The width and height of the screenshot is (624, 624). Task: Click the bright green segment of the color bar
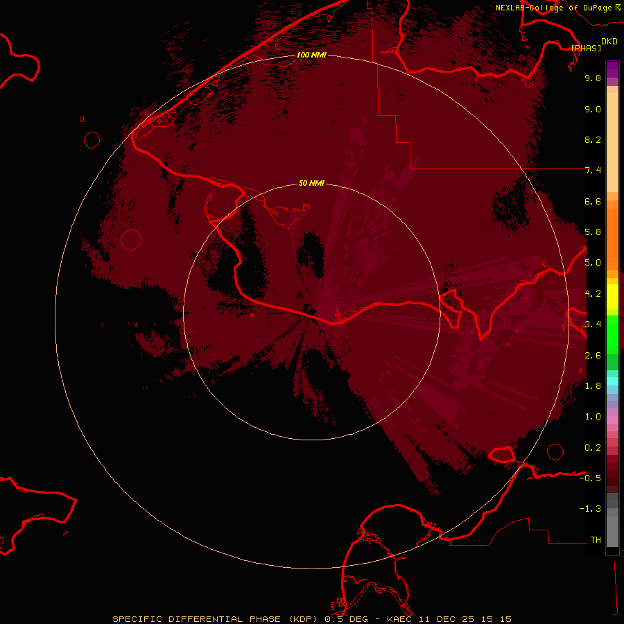point(612,334)
